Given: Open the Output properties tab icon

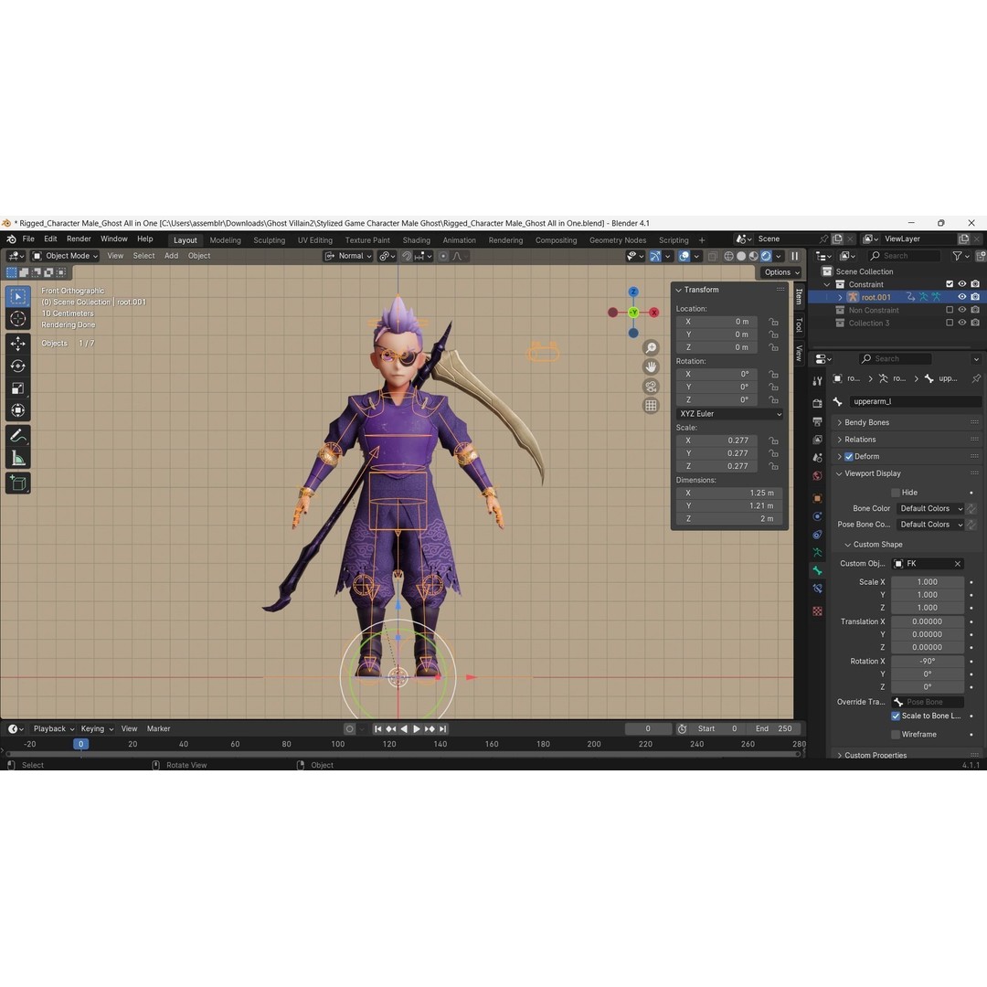Looking at the screenshot, I should (x=817, y=421).
